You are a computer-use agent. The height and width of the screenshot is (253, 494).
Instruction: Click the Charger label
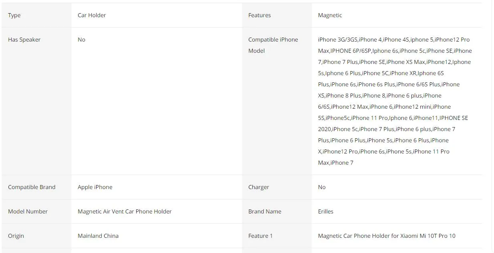(259, 187)
